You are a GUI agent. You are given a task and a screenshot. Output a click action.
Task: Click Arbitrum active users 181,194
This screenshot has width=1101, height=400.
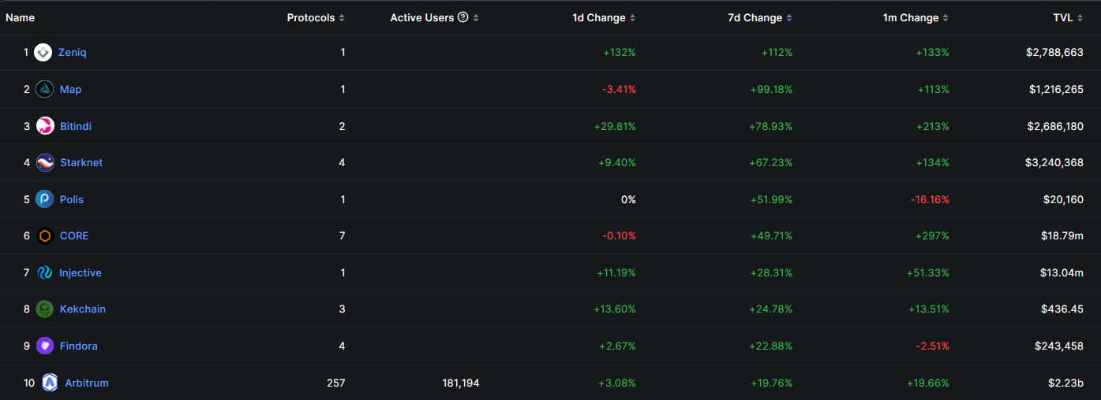(x=461, y=383)
